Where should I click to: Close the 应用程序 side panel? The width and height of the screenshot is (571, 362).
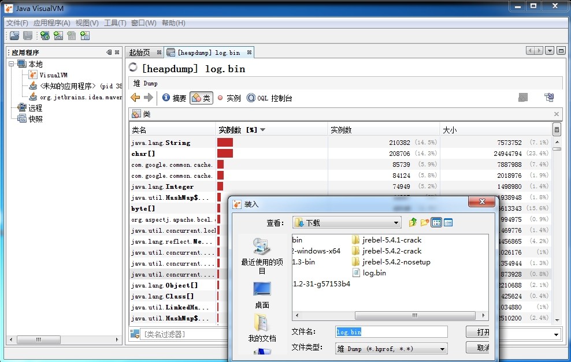click(x=117, y=53)
